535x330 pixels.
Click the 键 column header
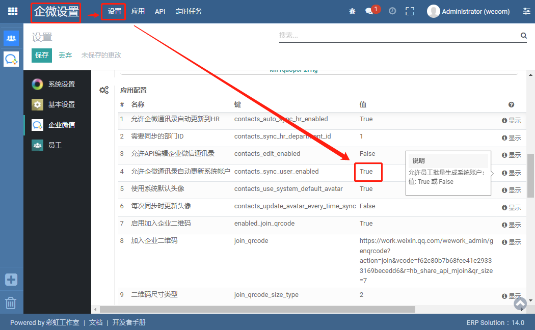[237, 105]
